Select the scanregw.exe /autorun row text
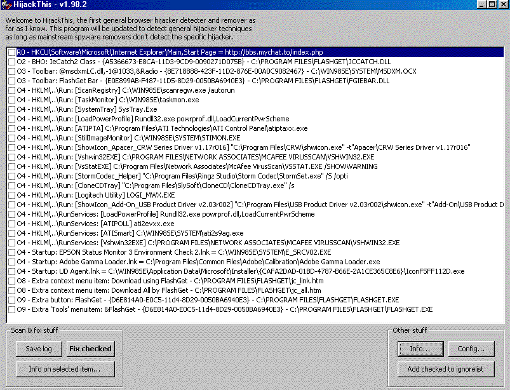Viewport: 510px width, 390px height. pyautogui.click(x=126, y=90)
